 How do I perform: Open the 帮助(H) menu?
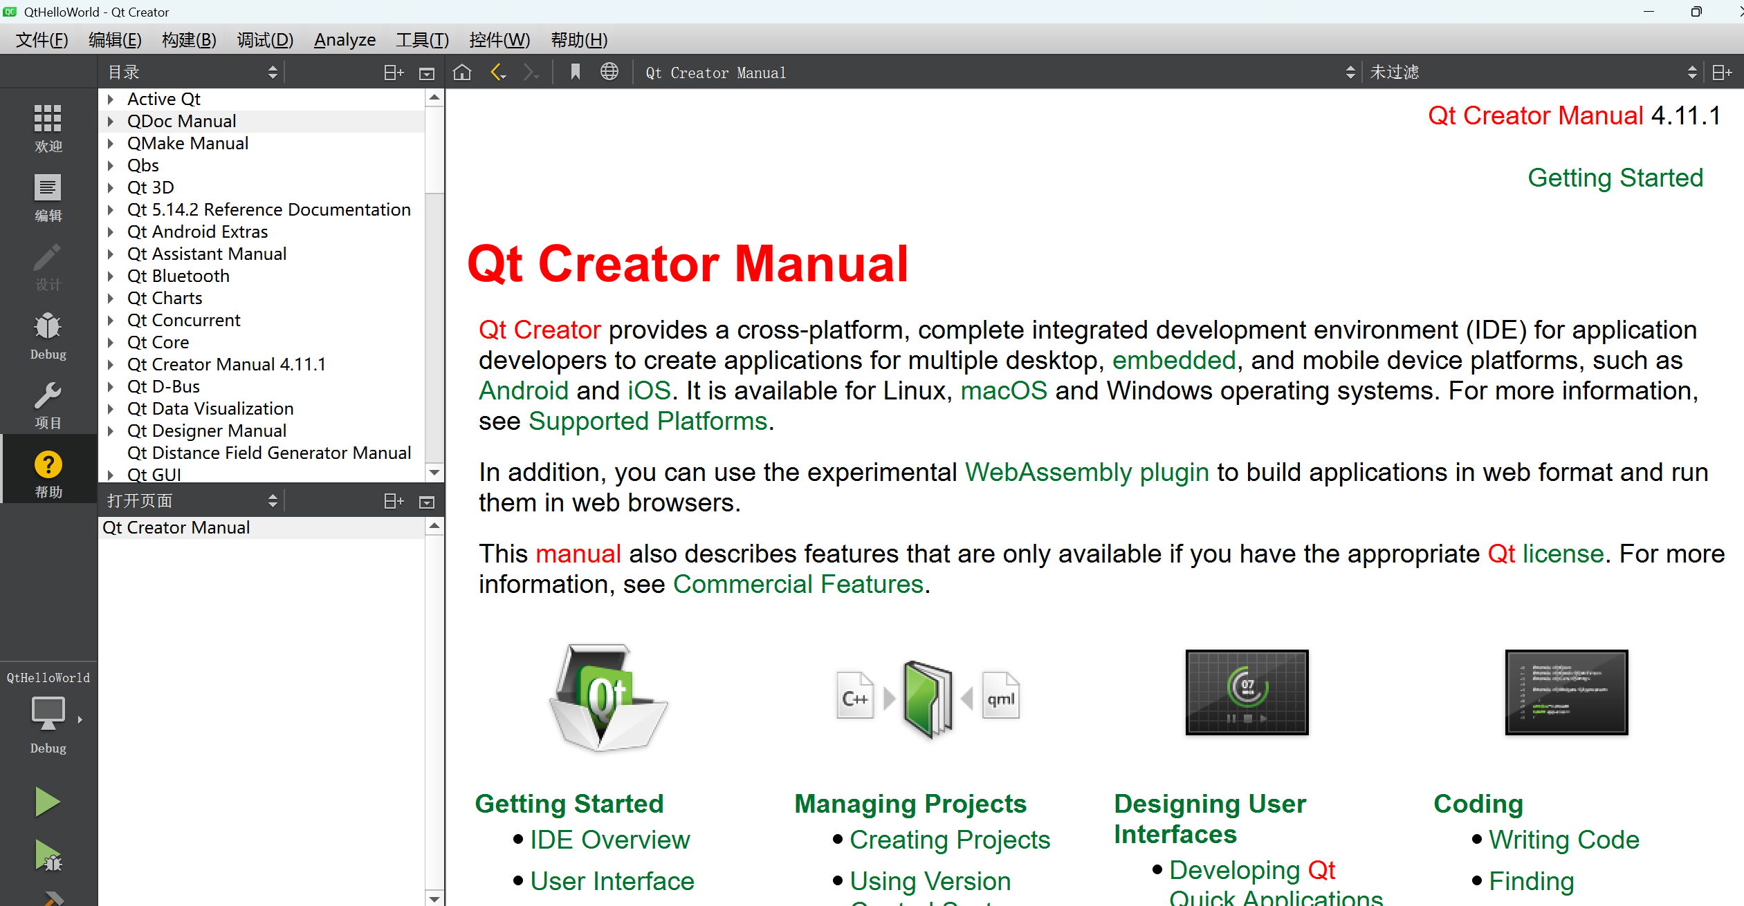click(x=579, y=40)
